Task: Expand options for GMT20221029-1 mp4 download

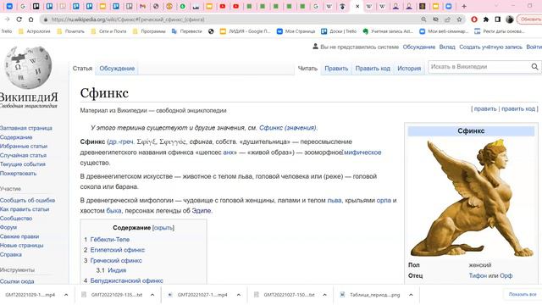Action: (x=66, y=295)
